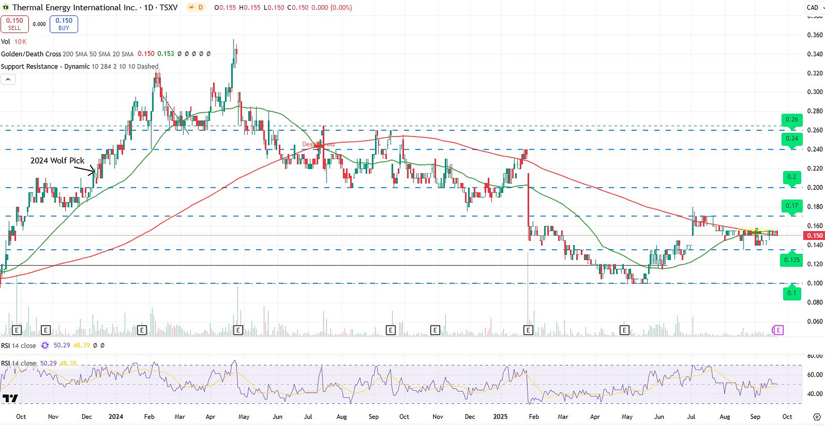825x426 pixels.
Task: Open the earnings E marker near late February 2024
Action: pyautogui.click(x=142, y=330)
